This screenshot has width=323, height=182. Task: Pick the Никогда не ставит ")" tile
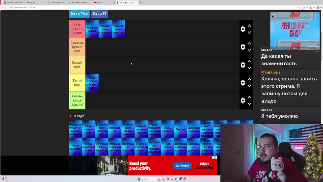tap(75, 129)
